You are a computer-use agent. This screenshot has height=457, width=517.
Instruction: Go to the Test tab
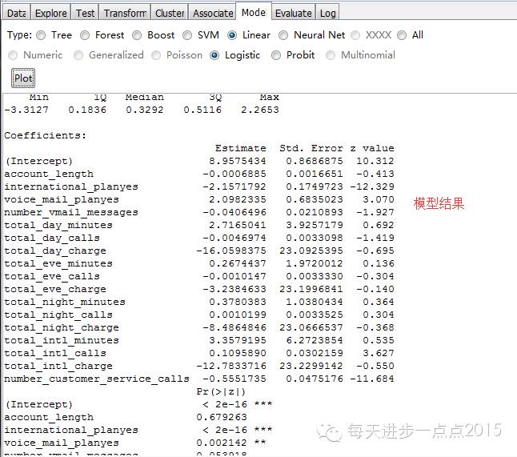coord(86,13)
